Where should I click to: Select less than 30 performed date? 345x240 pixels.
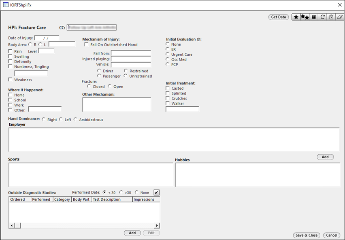tap(104, 192)
